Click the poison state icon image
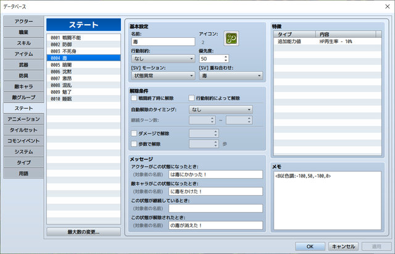 click(x=231, y=38)
